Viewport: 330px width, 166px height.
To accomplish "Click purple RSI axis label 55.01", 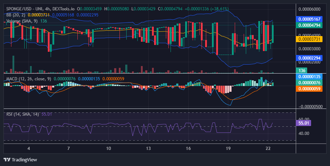I will (304, 123).
